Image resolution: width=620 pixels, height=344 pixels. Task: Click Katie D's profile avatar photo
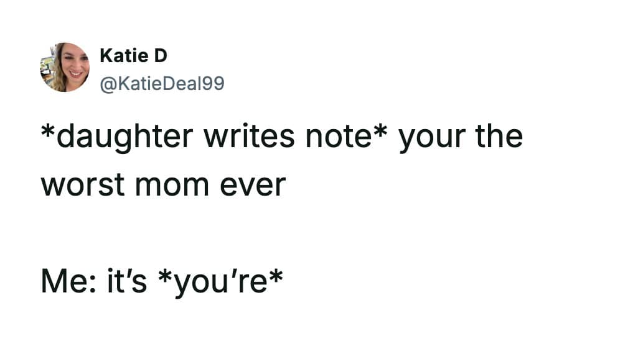pyautogui.click(x=65, y=68)
